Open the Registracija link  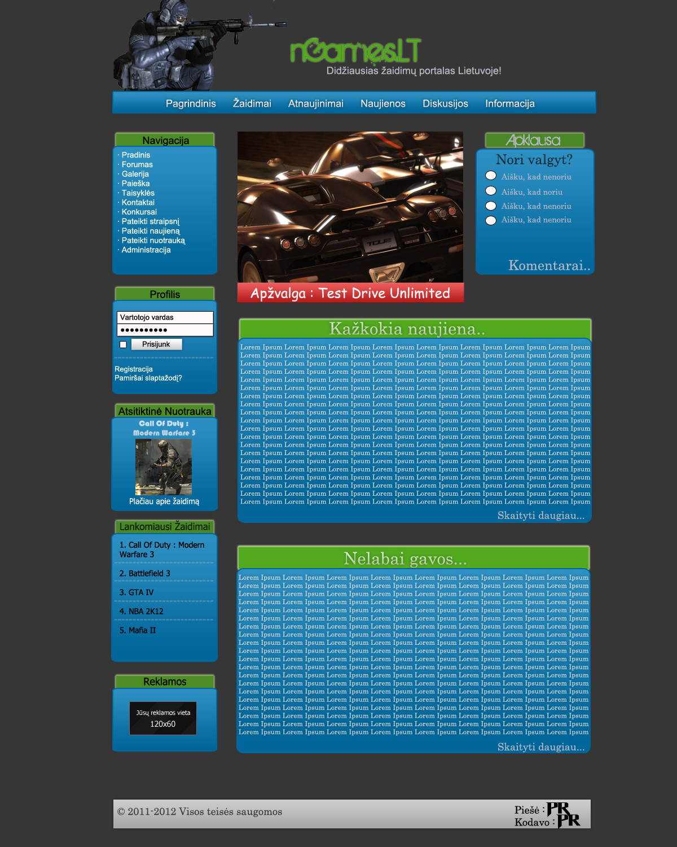pos(134,369)
